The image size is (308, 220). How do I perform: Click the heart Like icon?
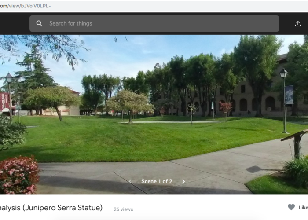291,207
